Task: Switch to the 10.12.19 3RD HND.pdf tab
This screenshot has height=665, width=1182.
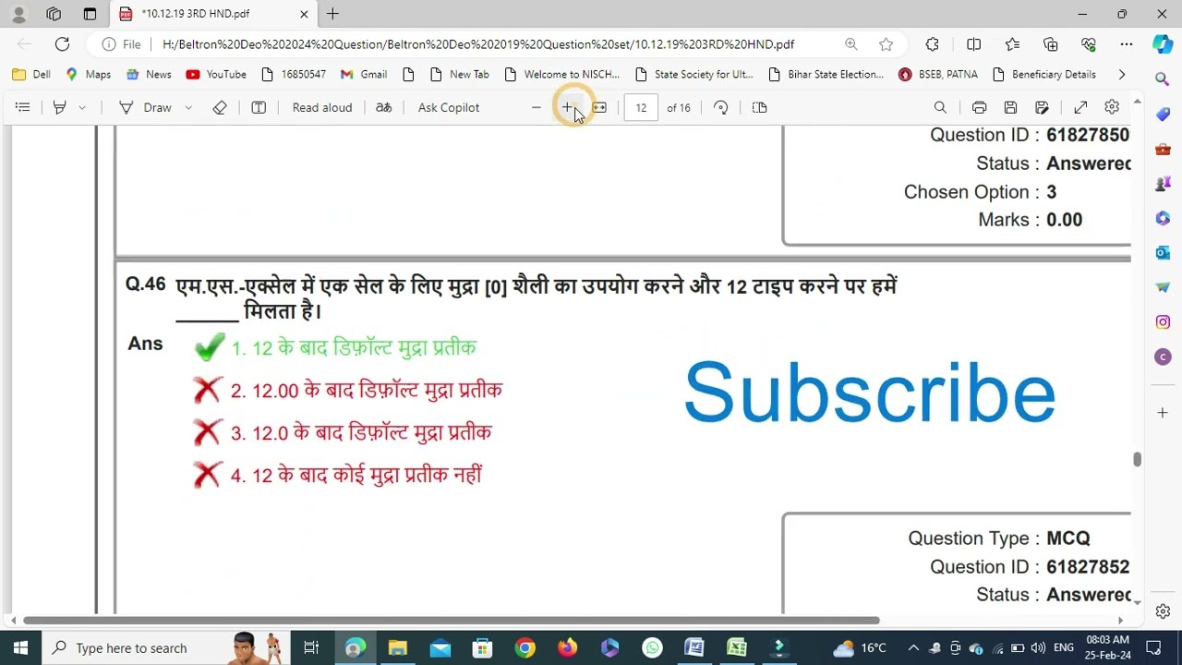Action: click(x=212, y=14)
